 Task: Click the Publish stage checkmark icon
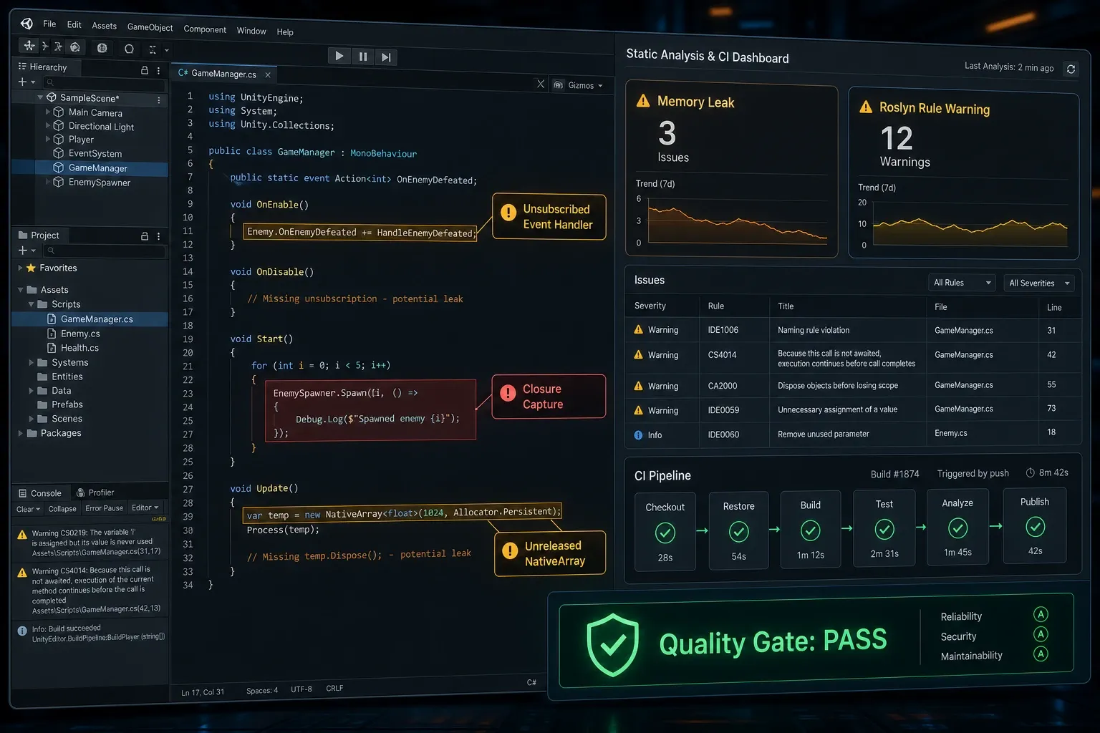click(x=1035, y=528)
